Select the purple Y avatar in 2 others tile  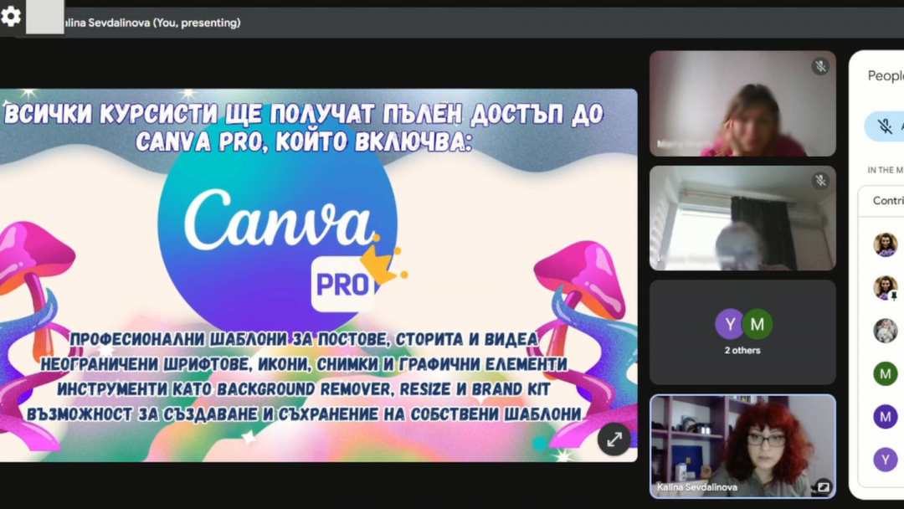[730, 324]
